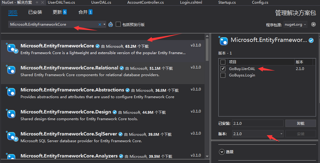Viewport: 320px width, 163px height.
Task: Click Microsoft.EntityFrameworkCore package icon in list
Action: coord(13,48)
